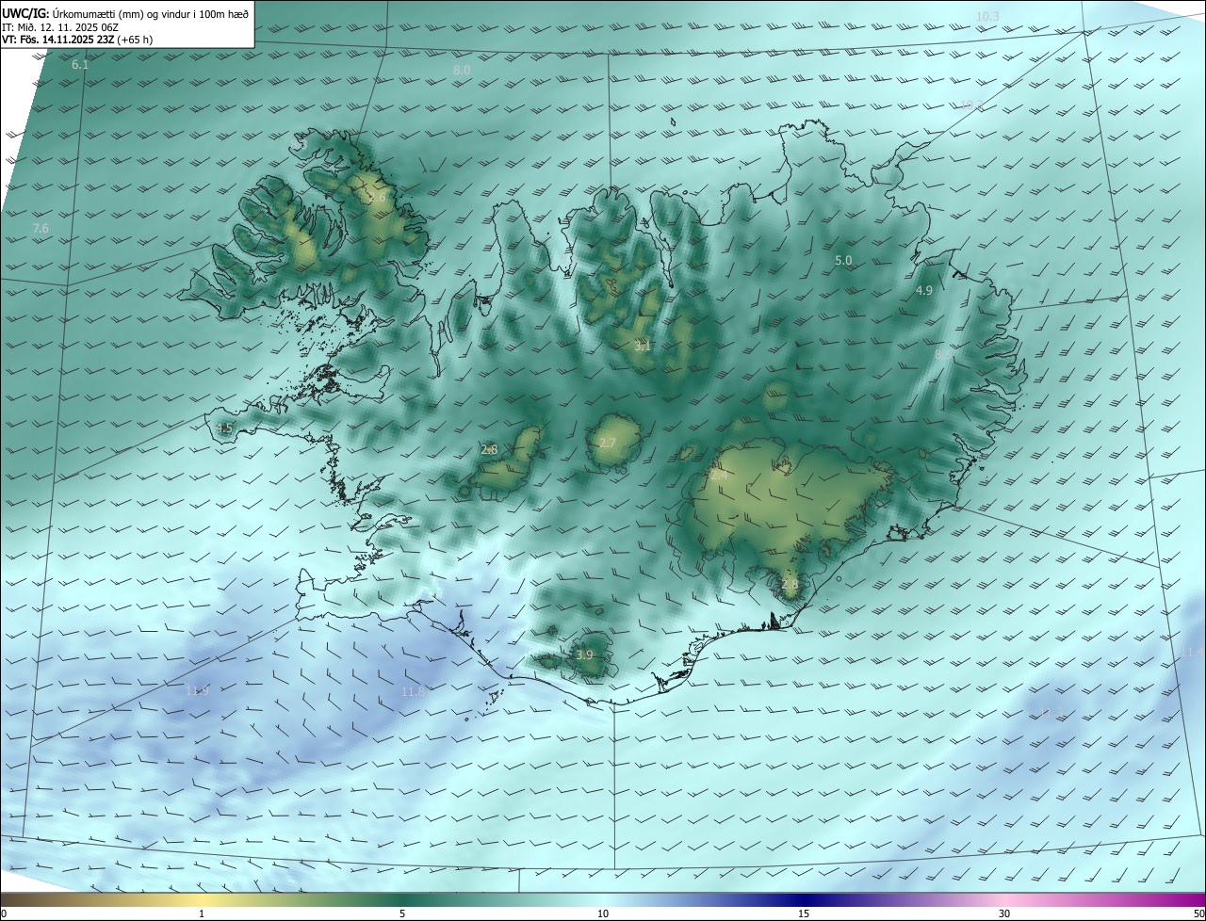1206x921 pixels.
Task: Click the colorbar tick label 1
Action: coord(202,913)
